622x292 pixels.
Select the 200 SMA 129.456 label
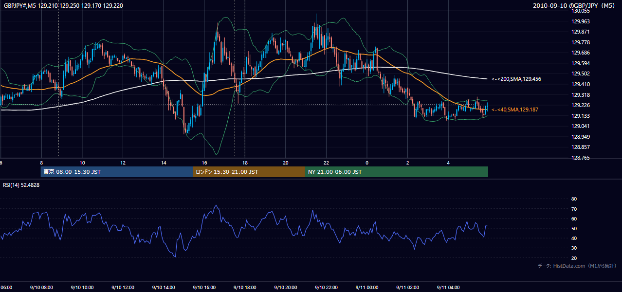(x=516, y=79)
